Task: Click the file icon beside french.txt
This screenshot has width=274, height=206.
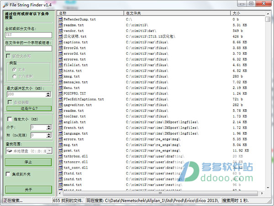Action: tap(60, 128)
